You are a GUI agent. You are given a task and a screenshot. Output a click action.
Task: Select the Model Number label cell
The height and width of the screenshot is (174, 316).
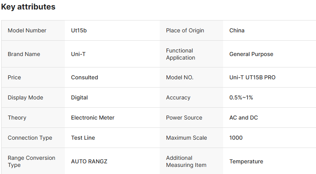pos(27,30)
